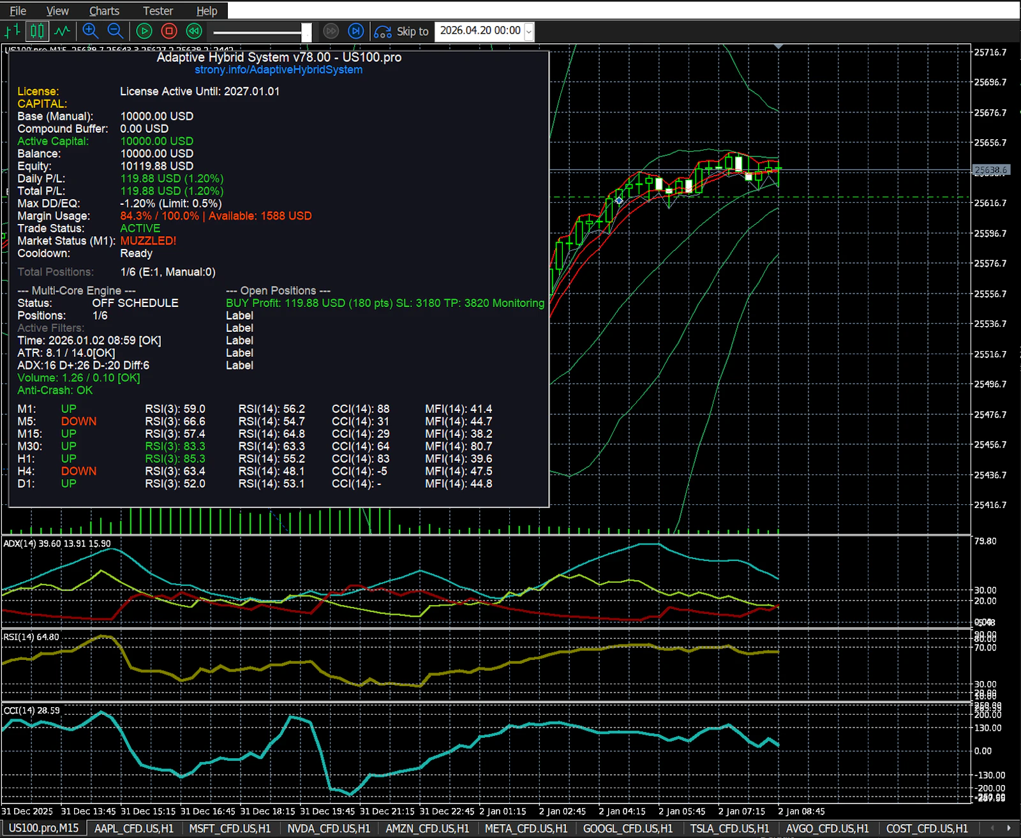Click the current price label on the price axis
Image resolution: width=1021 pixels, height=838 pixels.
(991, 170)
